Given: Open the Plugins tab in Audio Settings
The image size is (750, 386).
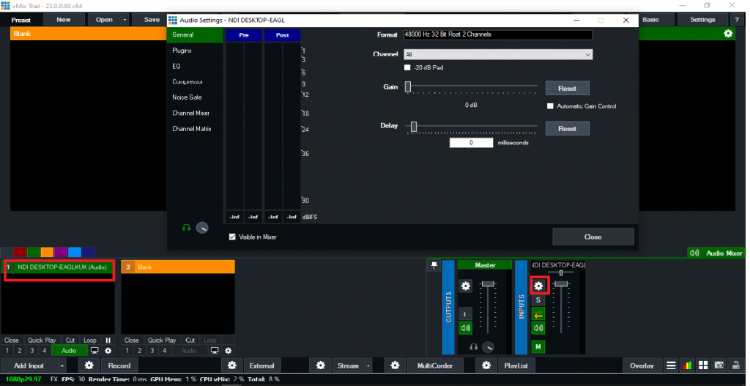Looking at the screenshot, I should [x=195, y=51].
